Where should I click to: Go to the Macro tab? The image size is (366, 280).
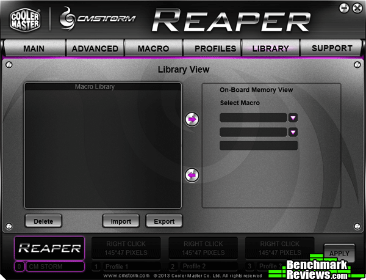[153, 48]
